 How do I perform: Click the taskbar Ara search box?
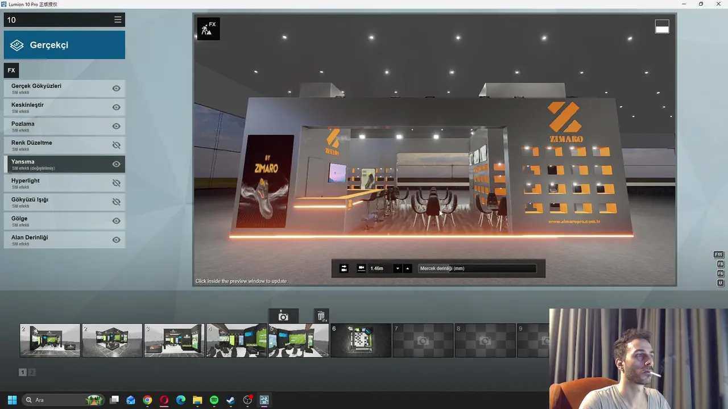click(64, 400)
